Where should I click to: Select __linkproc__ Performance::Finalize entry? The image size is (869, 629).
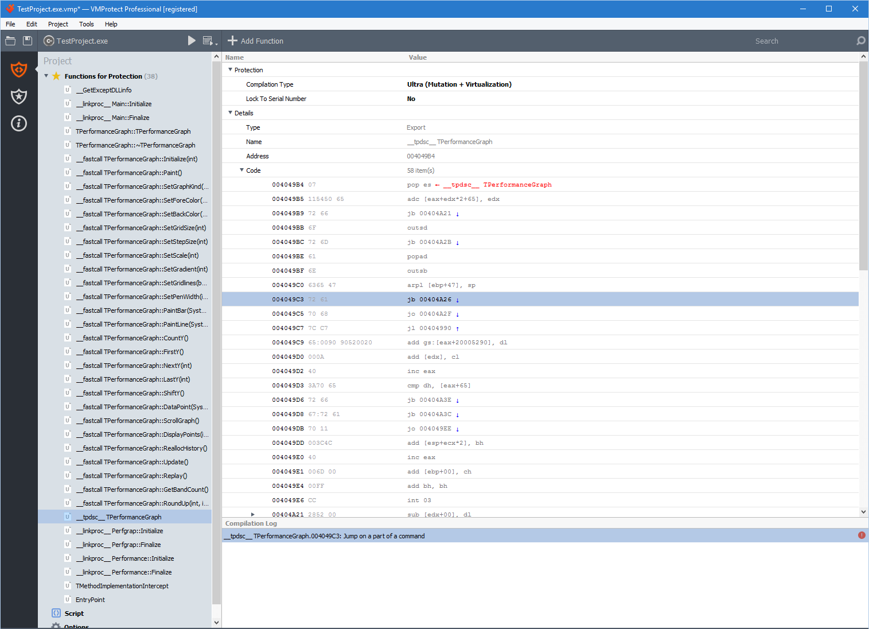(x=123, y=572)
